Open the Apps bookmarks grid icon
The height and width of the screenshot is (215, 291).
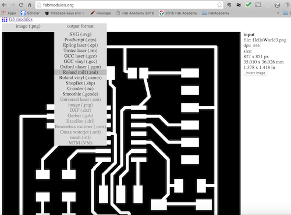(3, 13)
